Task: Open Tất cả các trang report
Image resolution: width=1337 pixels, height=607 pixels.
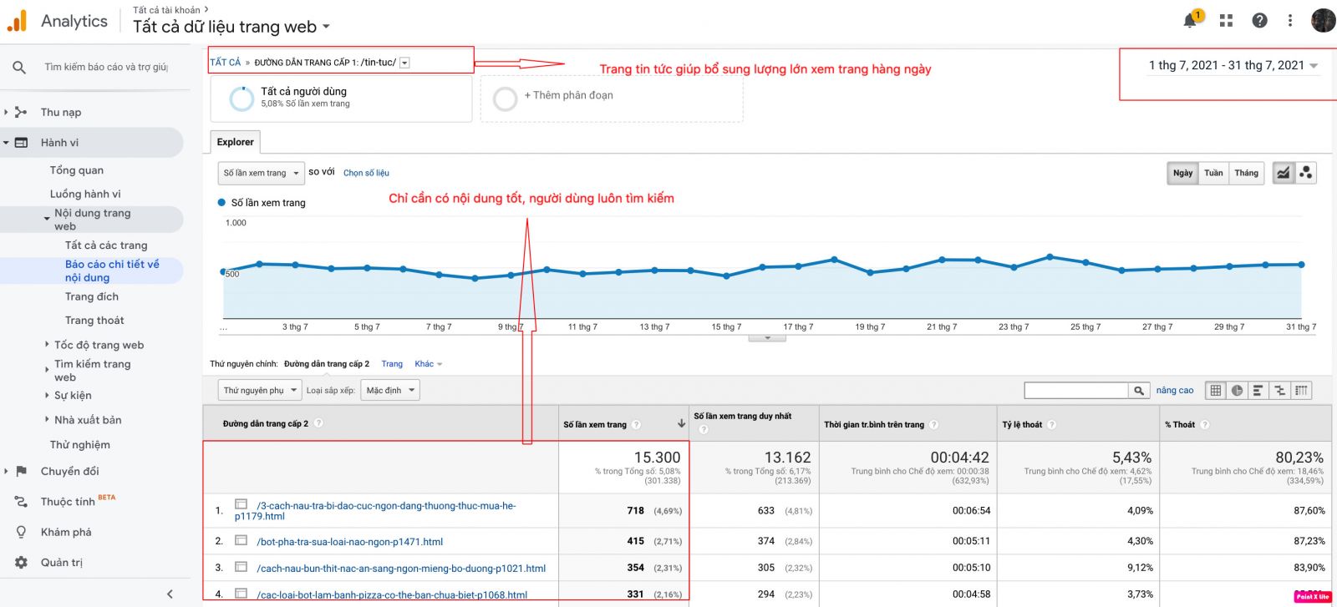Action: coord(106,245)
